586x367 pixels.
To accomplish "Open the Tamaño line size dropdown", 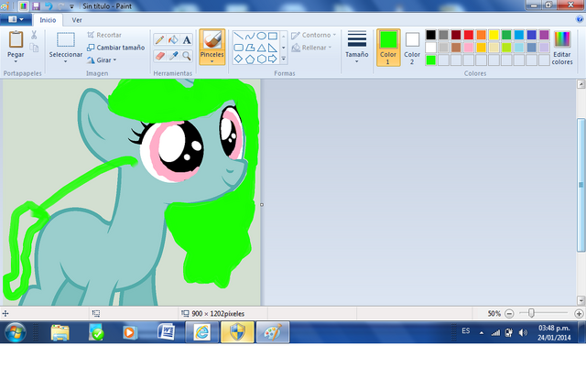I will coord(357,48).
